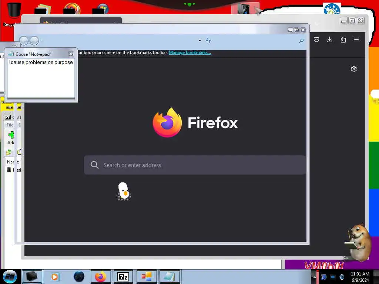Switch to the Notepad taskbar button
Image resolution: width=379 pixels, height=284 pixels.
coord(170,277)
